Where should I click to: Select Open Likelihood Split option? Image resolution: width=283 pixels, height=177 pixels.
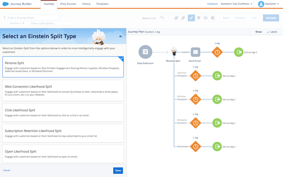pos(63,154)
